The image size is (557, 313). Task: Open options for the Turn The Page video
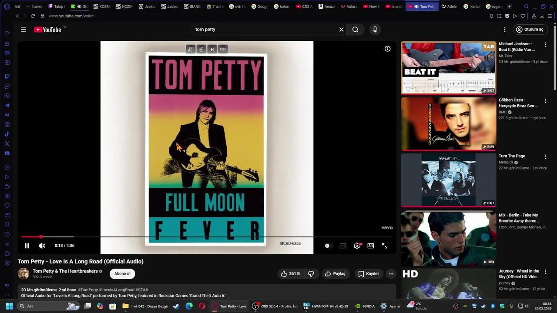pyautogui.click(x=546, y=157)
